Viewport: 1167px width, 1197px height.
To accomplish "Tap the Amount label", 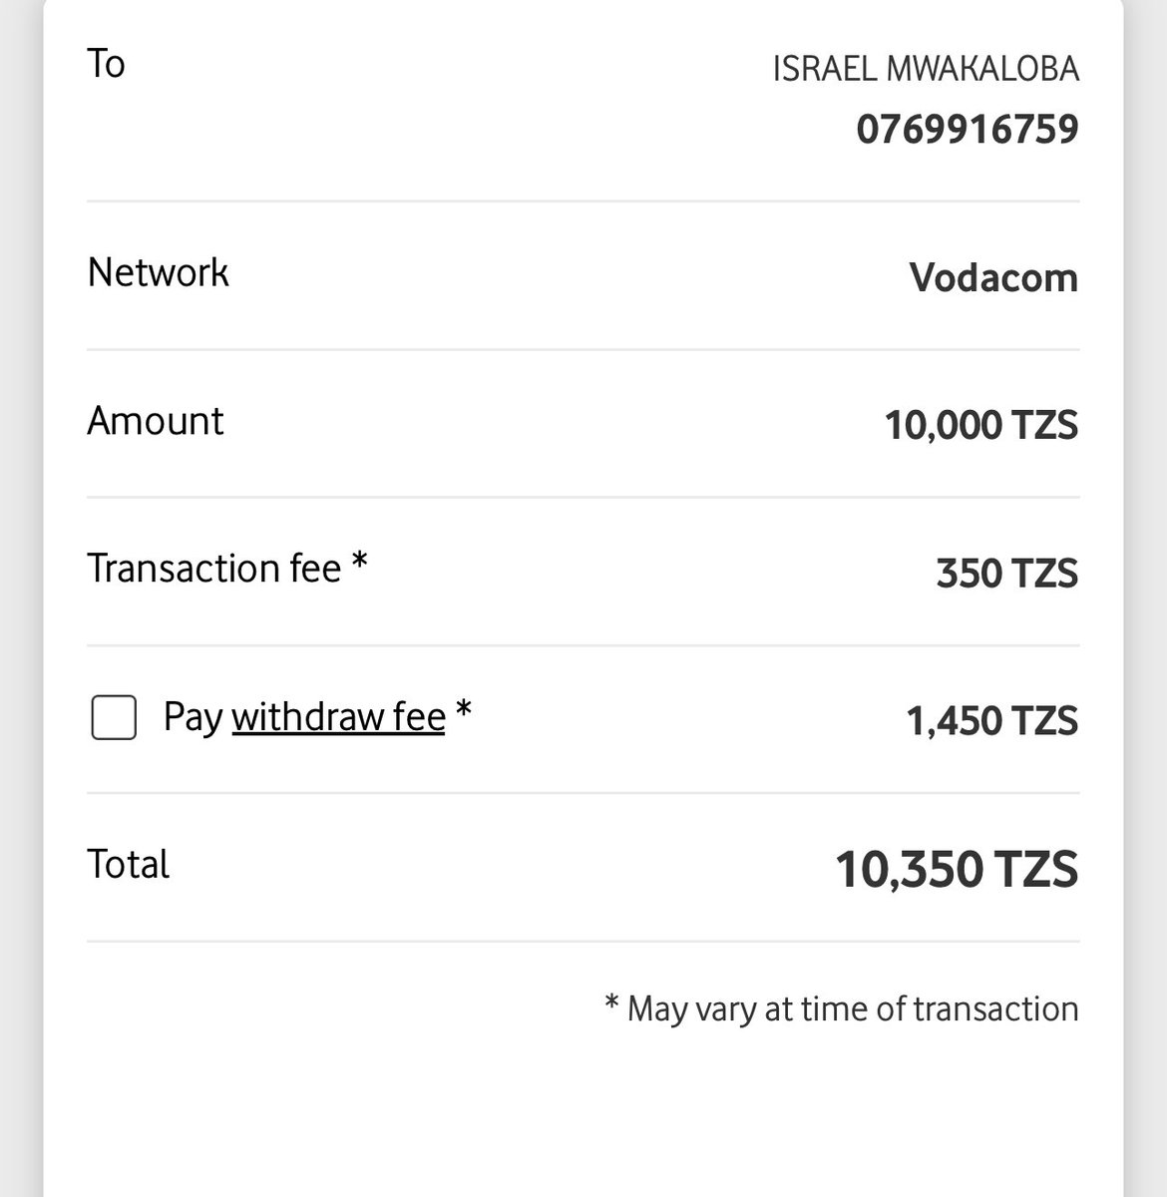I will click(x=156, y=421).
